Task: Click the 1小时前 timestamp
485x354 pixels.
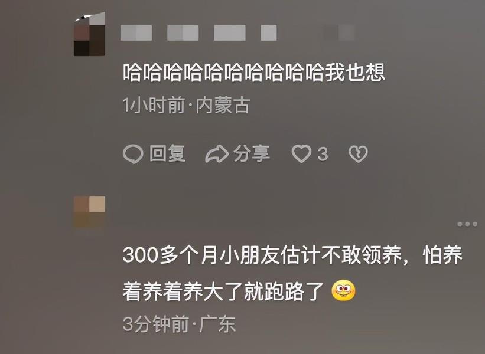Action: (x=154, y=106)
